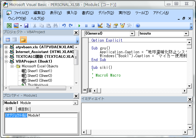
Task: Click the Cut scissors icon
Action: (x=35, y=26)
